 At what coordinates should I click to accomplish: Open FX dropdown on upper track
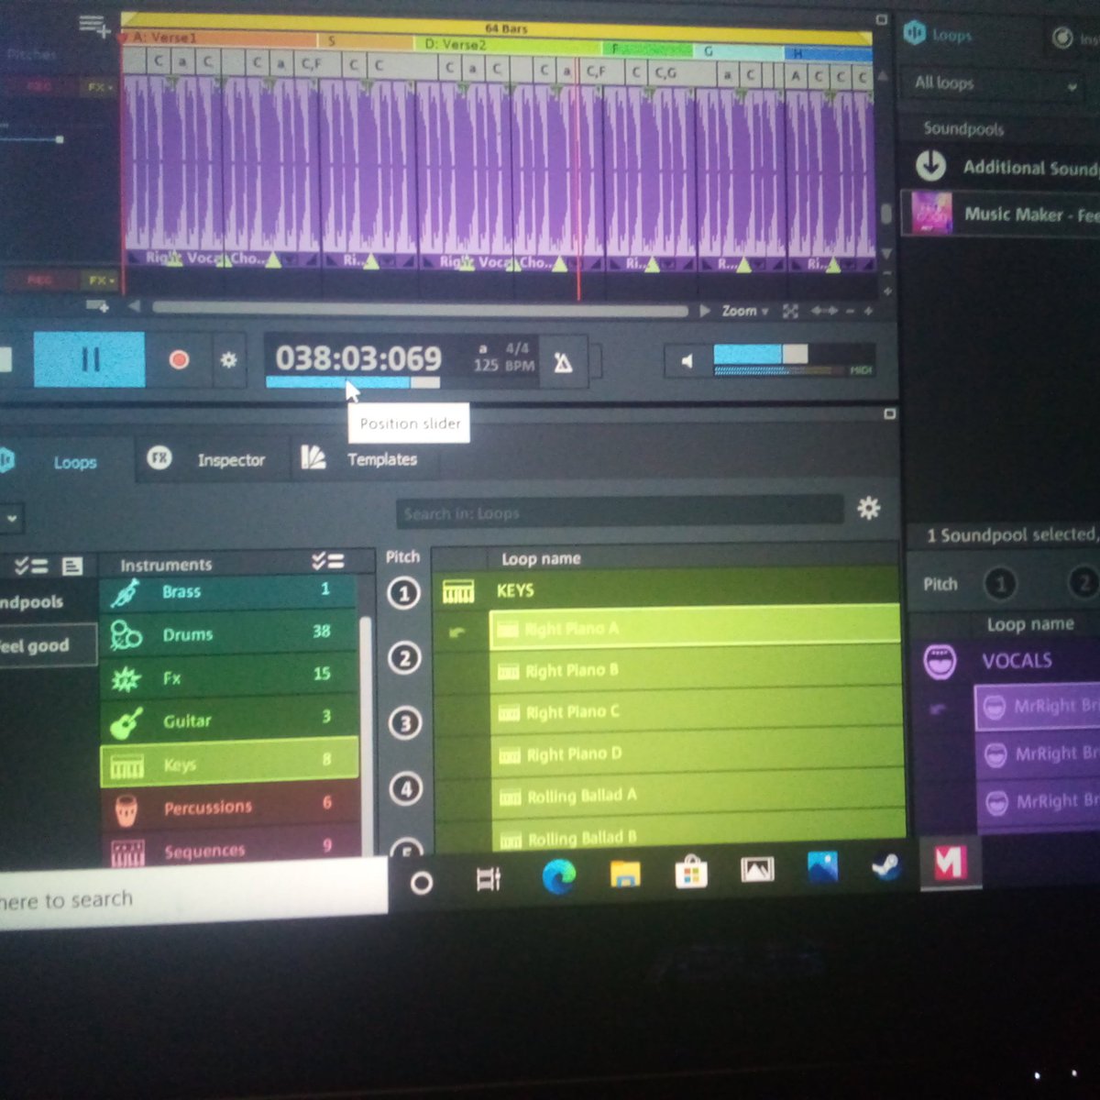(x=98, y=87)
